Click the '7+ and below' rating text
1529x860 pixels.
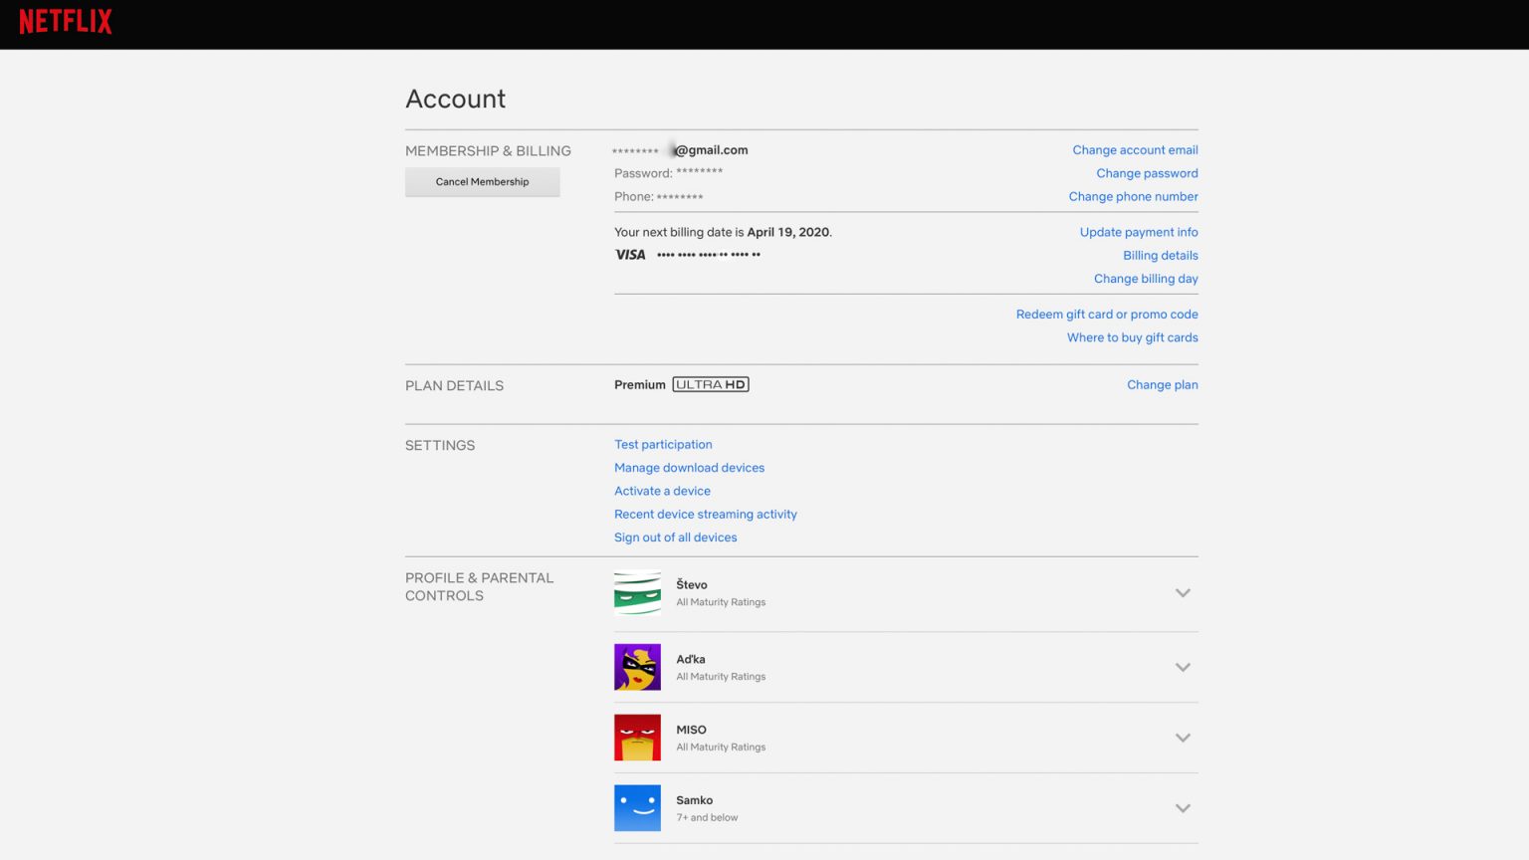pos(707,818)
